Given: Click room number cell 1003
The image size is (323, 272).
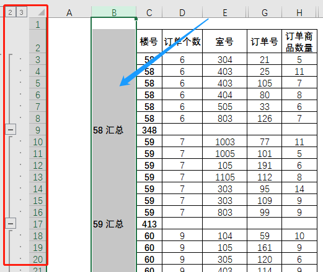Looking at the screenshot, I should pyautogui.click(x=225, y=142).
